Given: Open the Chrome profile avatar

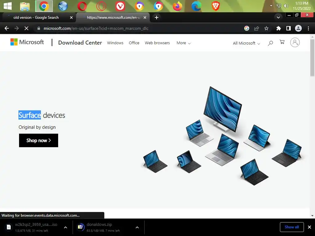Looking at the screenshot, I should pyautogui.click(x=298, y=28).
